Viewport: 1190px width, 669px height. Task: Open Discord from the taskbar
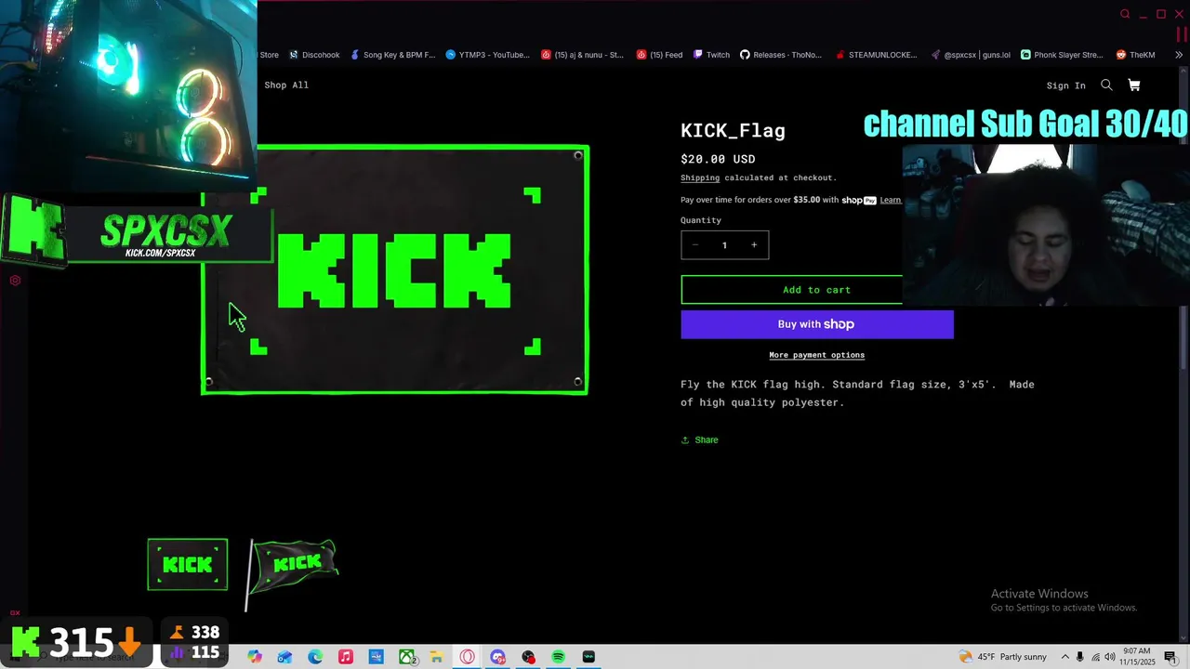point(497,657)
